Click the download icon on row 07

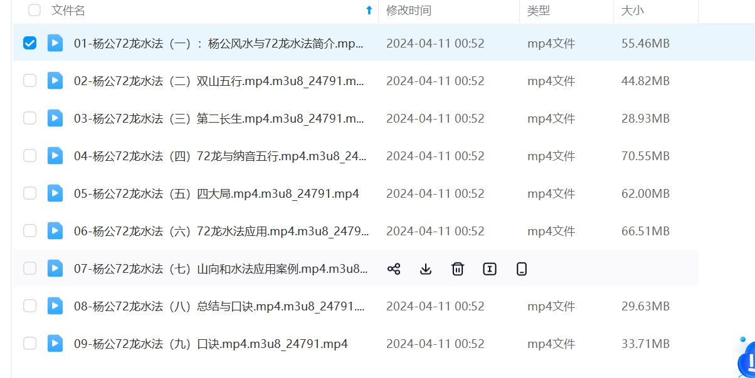pos(426,269)
